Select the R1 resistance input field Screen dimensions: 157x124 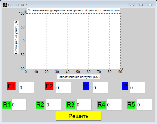tap(19, 105)
